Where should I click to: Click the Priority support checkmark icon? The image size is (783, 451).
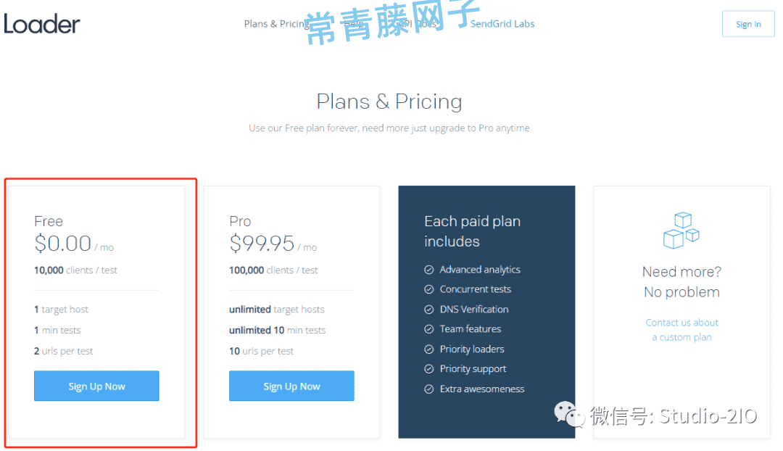(x=428, y=369)
